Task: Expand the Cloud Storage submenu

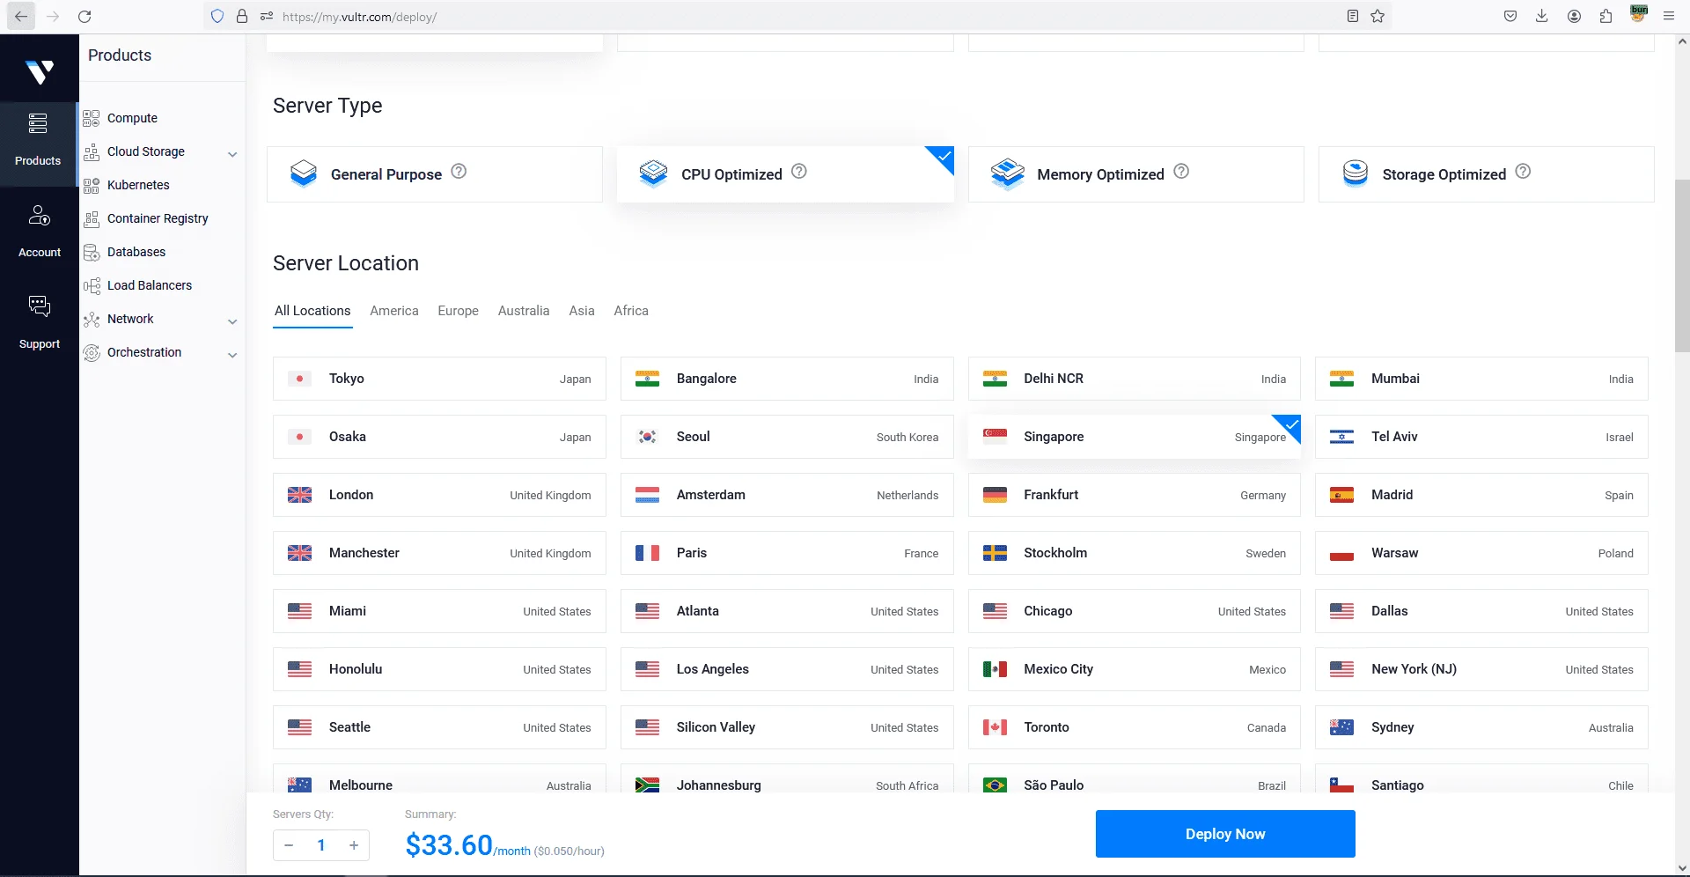Action: tap(232, 153)
